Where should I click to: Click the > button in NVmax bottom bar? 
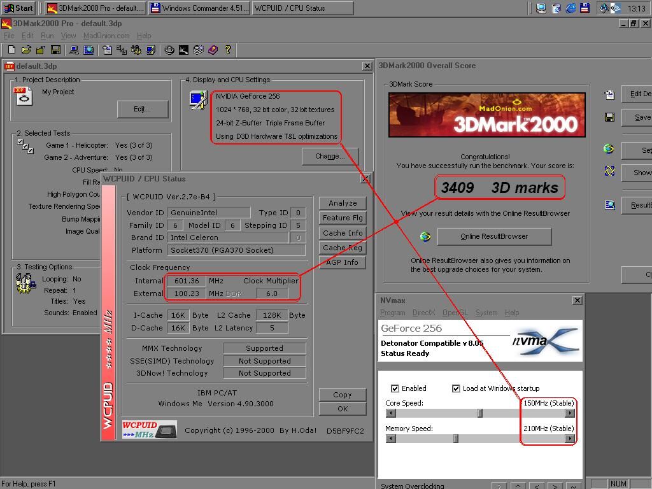(555, 486)
